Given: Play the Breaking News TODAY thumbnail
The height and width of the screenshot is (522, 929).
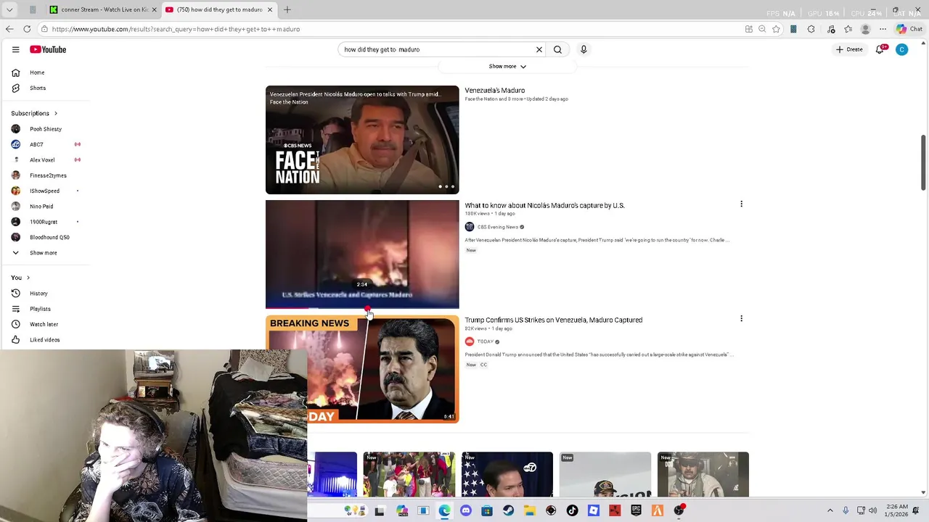Looking at the screenshot, I should tap(362, 369).
